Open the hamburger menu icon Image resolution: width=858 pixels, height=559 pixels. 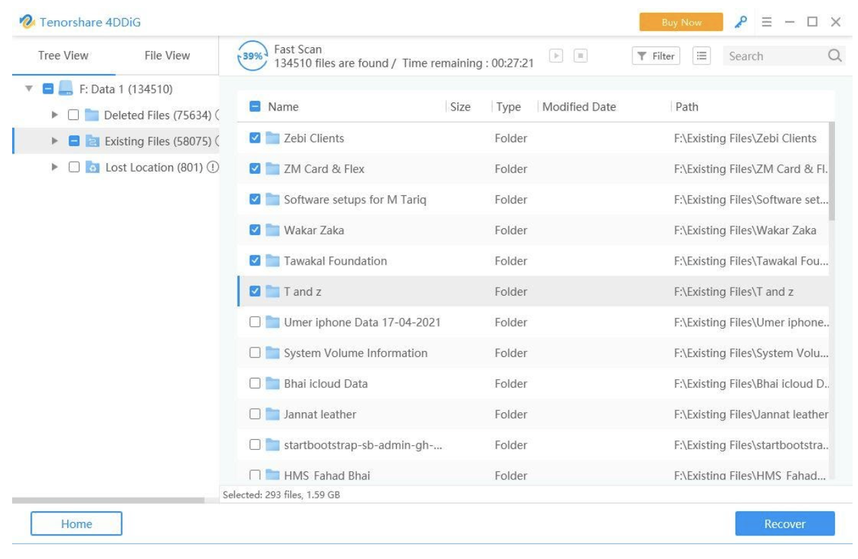[x=766, y=22]
